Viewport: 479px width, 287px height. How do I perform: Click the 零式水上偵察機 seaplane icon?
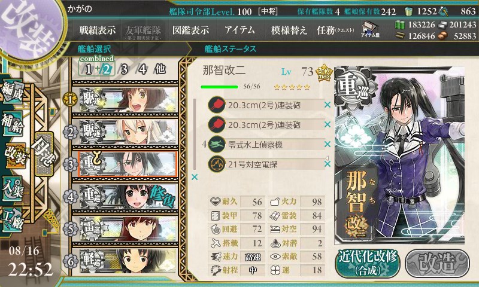point(217,144)
